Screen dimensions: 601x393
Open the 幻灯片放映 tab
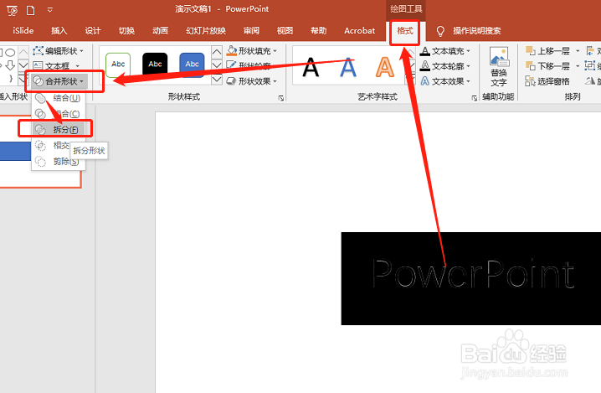tap(206, 31)
